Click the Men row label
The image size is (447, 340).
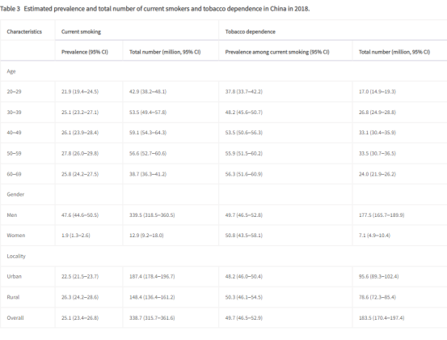point(12,215)
